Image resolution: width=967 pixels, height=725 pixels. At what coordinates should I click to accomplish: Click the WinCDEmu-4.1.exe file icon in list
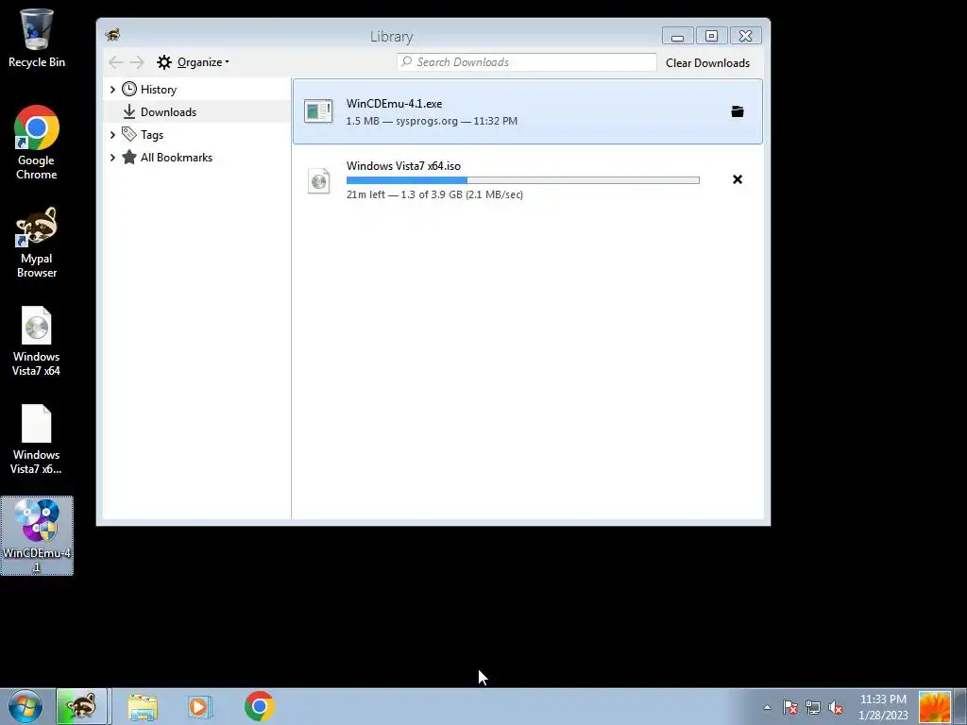pos(318,111)
